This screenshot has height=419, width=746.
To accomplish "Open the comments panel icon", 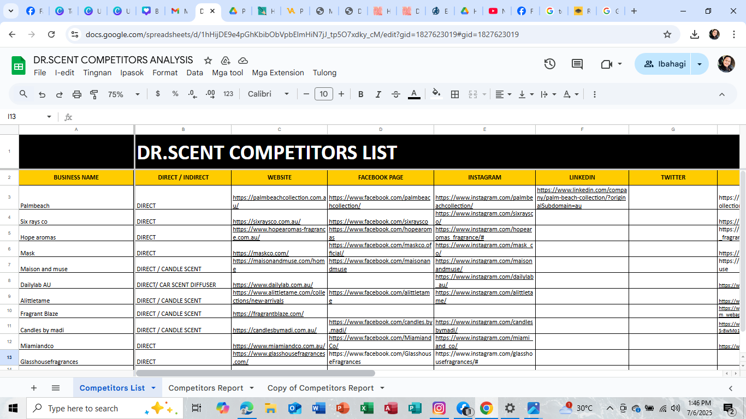I will point(577,64).
